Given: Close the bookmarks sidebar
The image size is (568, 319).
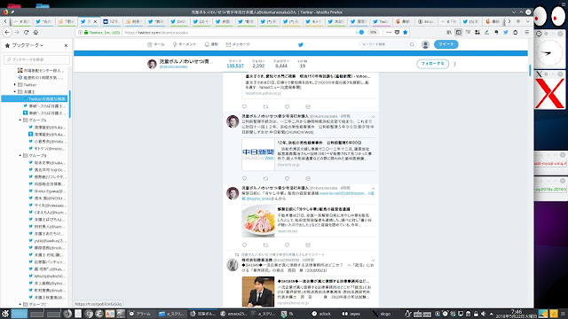Looking at the screenshot, I should pos(66,45).
